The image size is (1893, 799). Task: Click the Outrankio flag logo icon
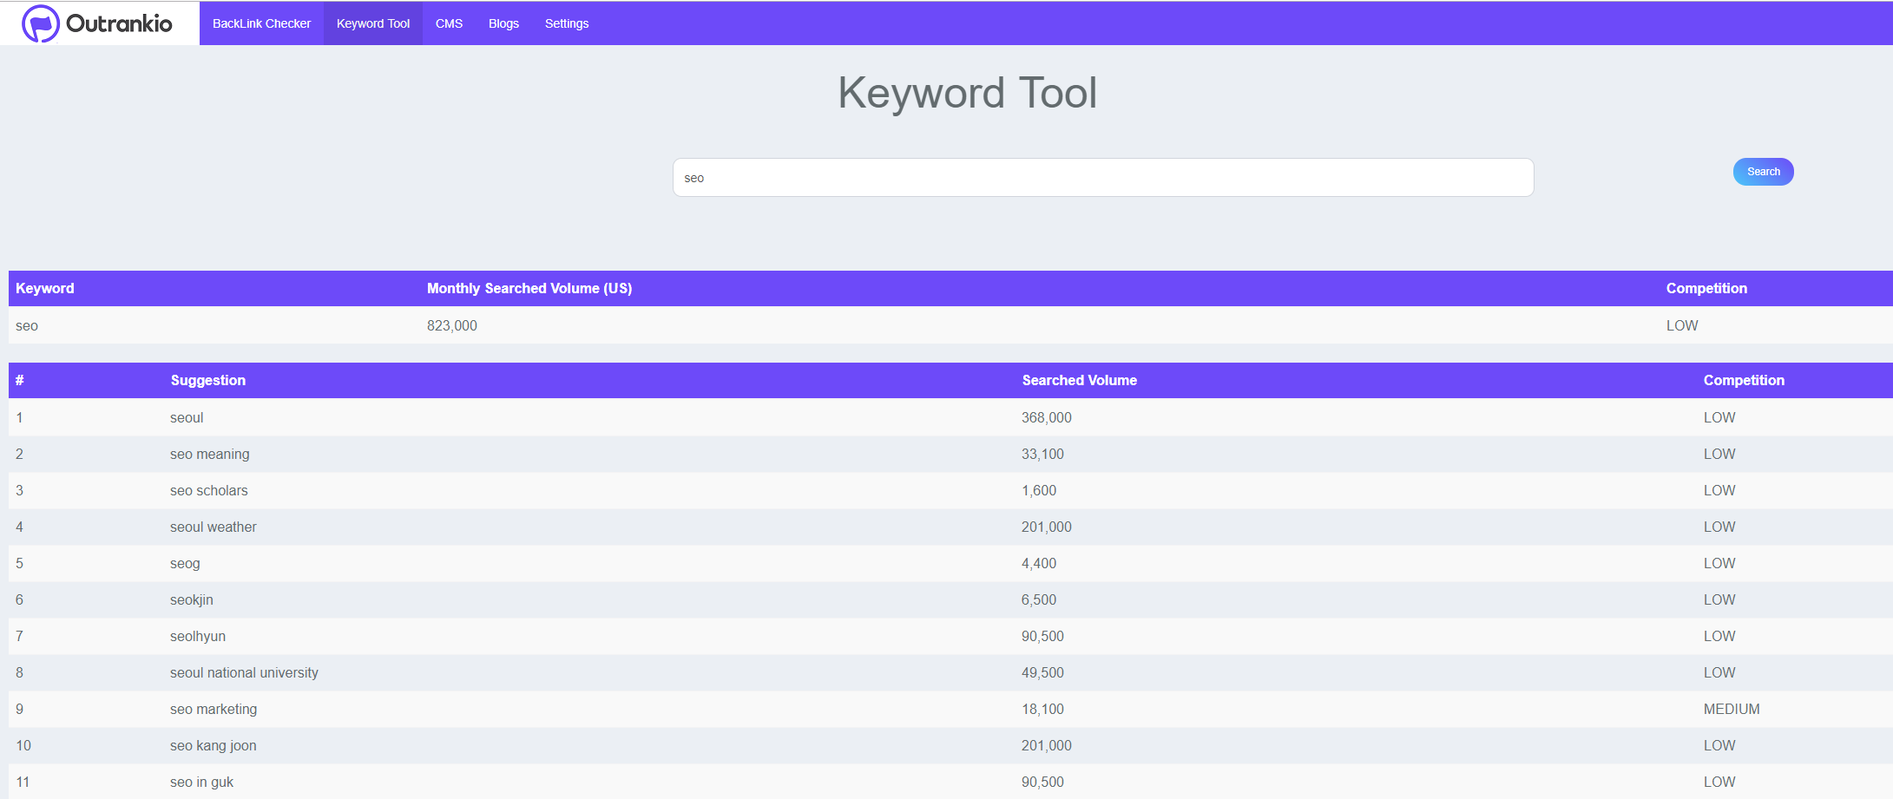[40, 23]
